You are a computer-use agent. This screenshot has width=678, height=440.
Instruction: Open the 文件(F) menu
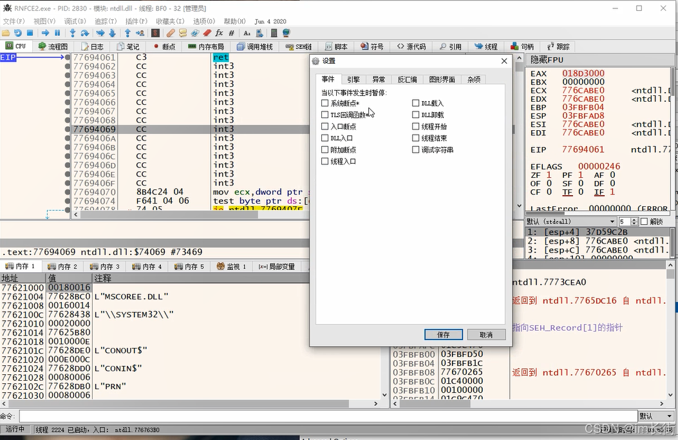click(14, 21)
